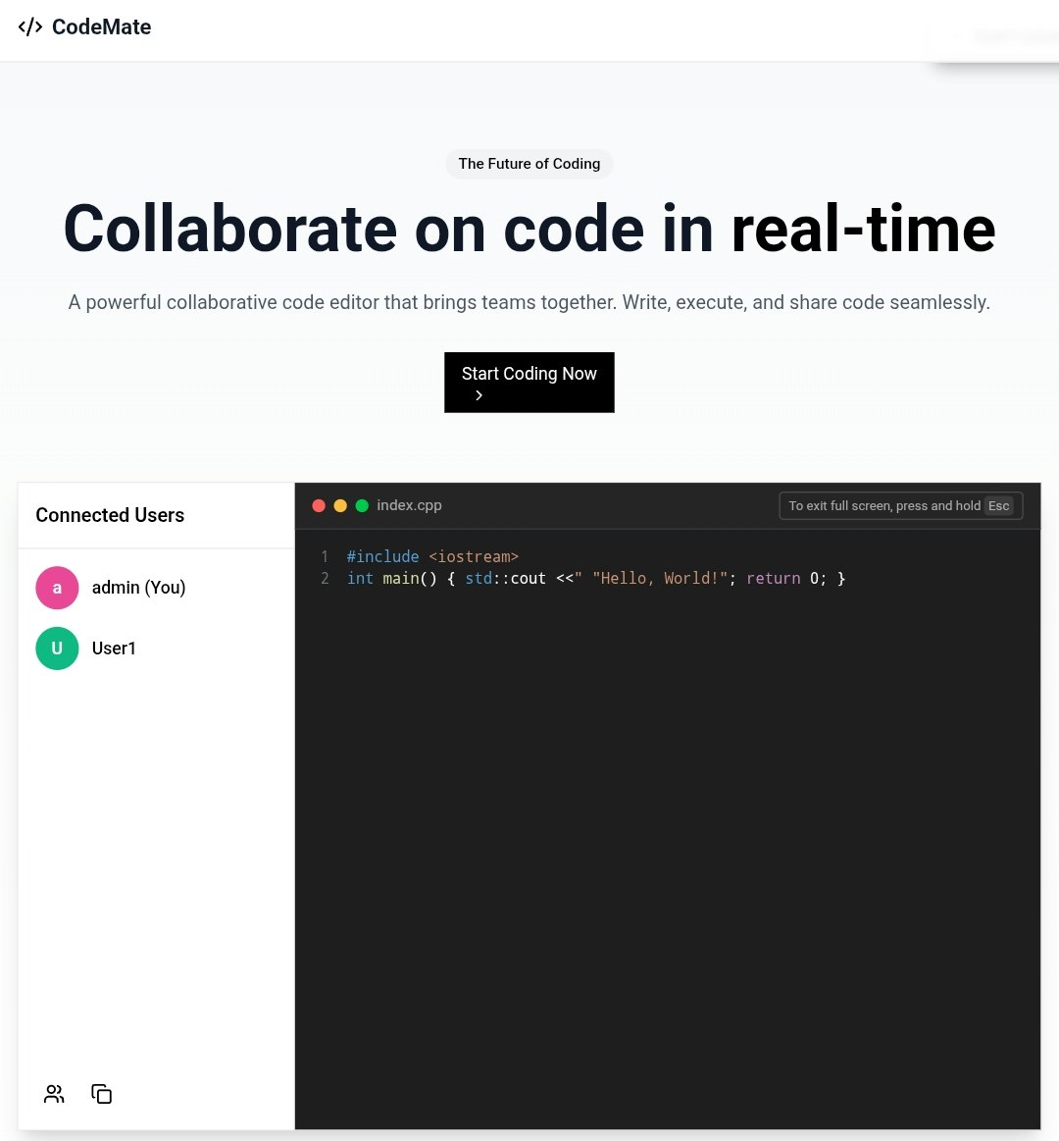Click the 'The Future of Coding' badge
The height and width of the screenshot is (1141, 1059).
pyautogui.click(x=529, y=164)
